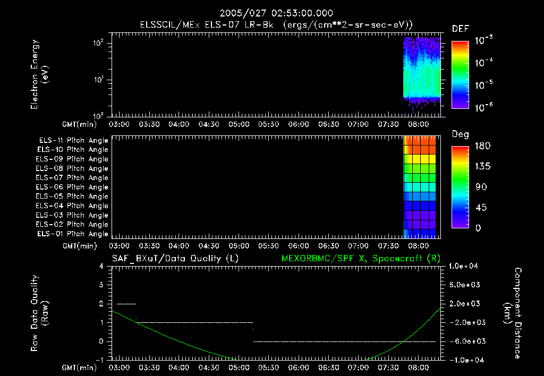Click the 'DEF' color bar heading

pyautogui.click(x=461, y=29)
